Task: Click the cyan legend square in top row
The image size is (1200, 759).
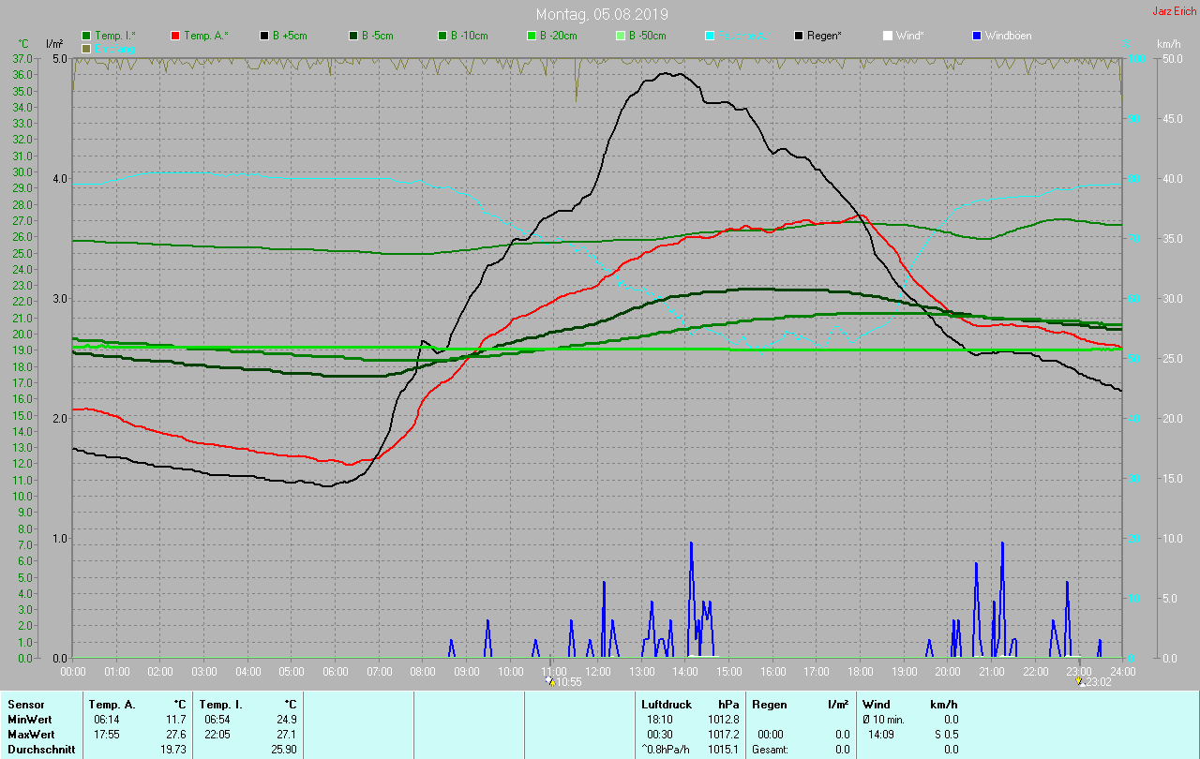Action: click(x=710, y=36)
